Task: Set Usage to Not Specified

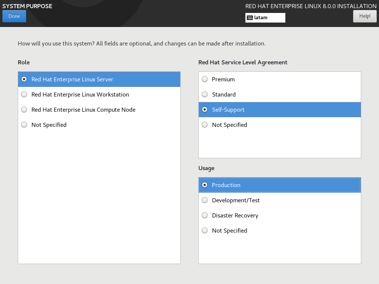Action: click(x=229, y=231)
